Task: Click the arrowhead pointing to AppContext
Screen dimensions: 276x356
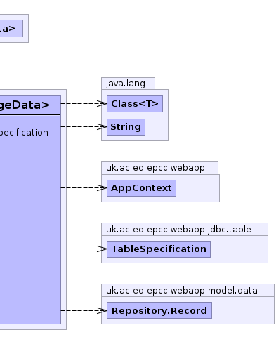Action: [103, 187]
